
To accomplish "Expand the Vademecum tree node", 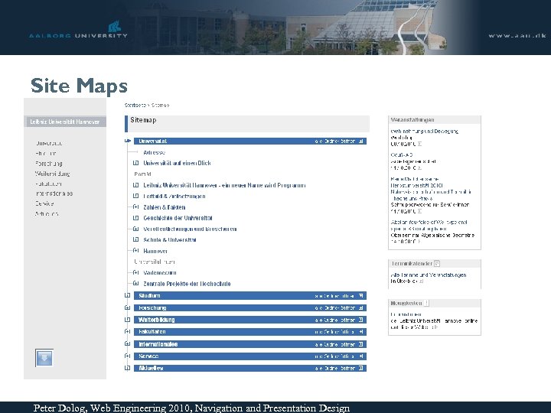I will click(135, 272).
